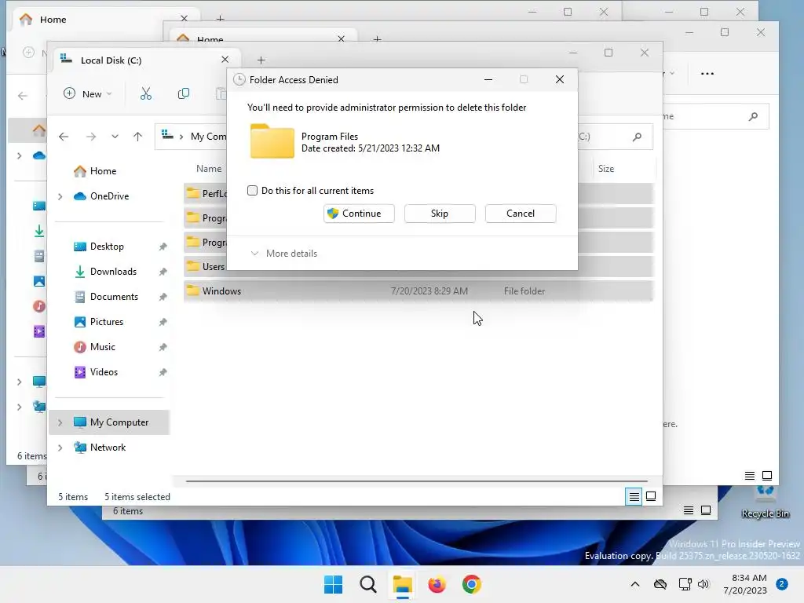Click the Copy icon in toolbar
The image size is (804, 603).
(x=184, y=94)
